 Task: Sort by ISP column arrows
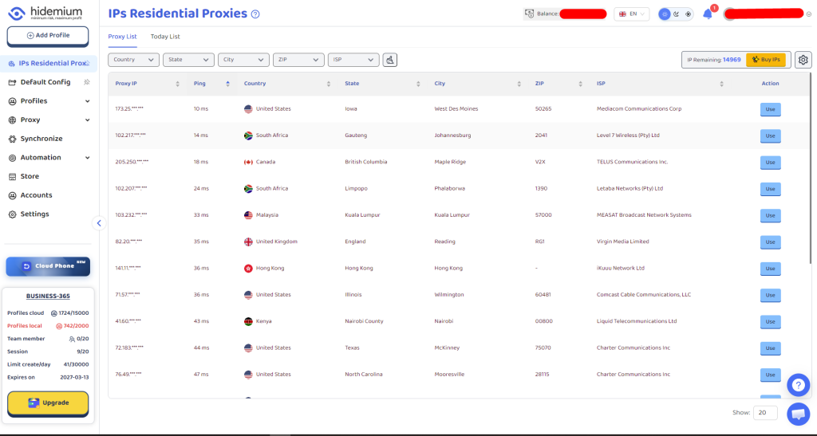[721, 84]
